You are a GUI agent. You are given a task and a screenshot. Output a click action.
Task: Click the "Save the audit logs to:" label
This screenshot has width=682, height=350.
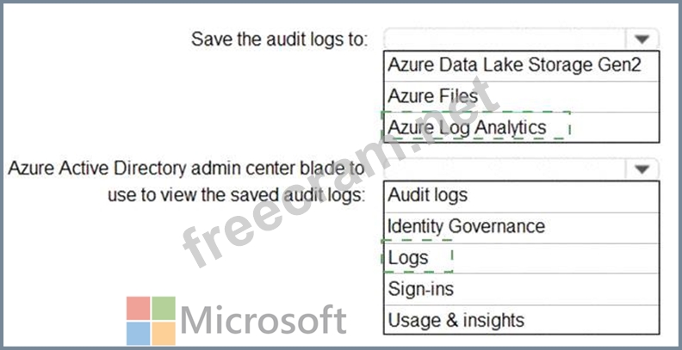[279, 39]
